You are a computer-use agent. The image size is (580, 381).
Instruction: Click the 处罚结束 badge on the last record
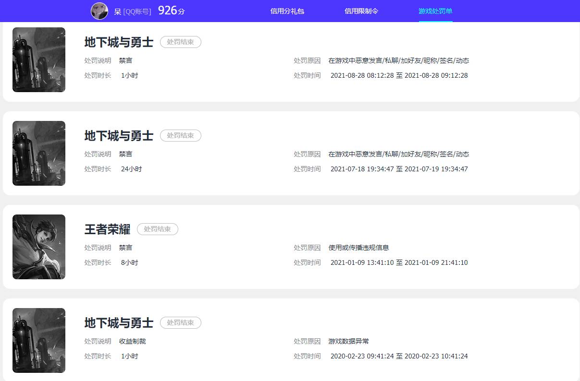point(180,322)
